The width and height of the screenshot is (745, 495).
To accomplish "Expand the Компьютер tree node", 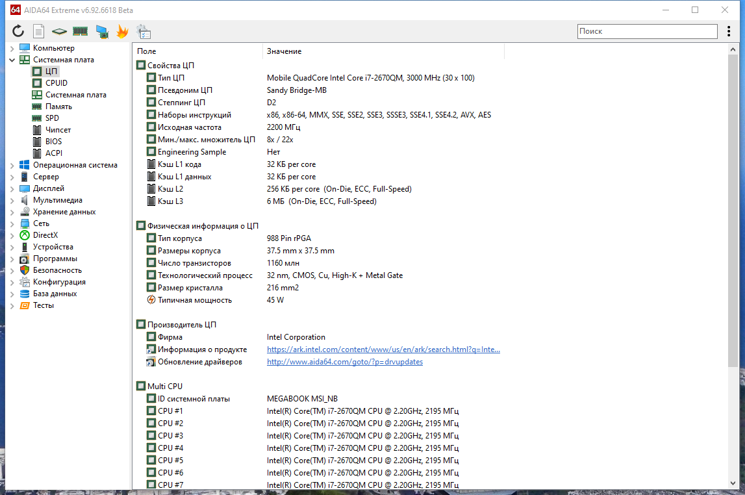I will (x=12, y=48).
